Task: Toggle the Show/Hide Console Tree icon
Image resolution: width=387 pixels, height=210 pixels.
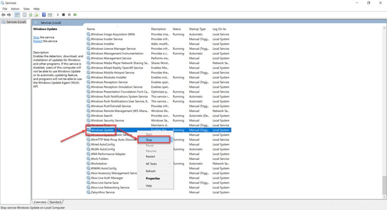Action: tap(17, 15)
